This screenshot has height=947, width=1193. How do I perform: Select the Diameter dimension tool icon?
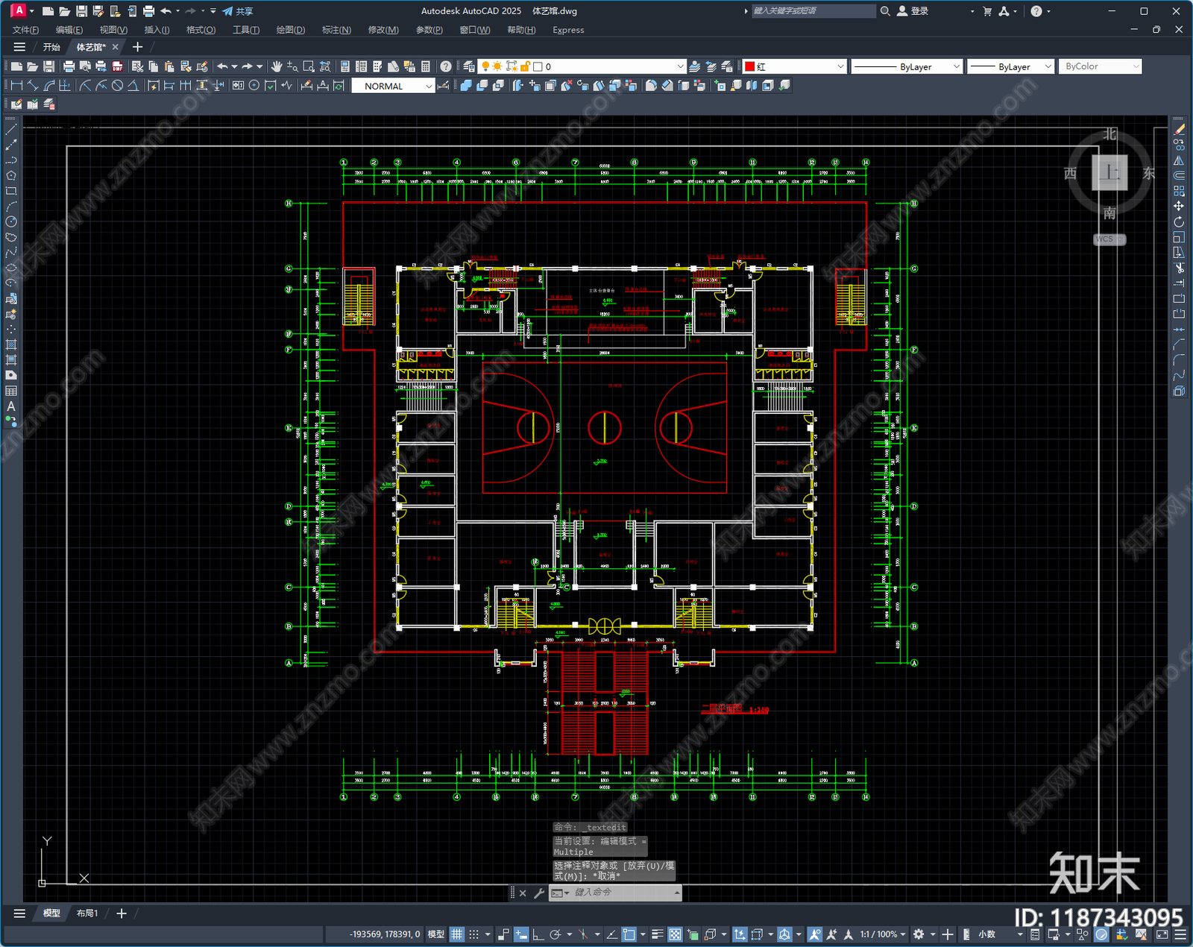[x=117, y=86]
